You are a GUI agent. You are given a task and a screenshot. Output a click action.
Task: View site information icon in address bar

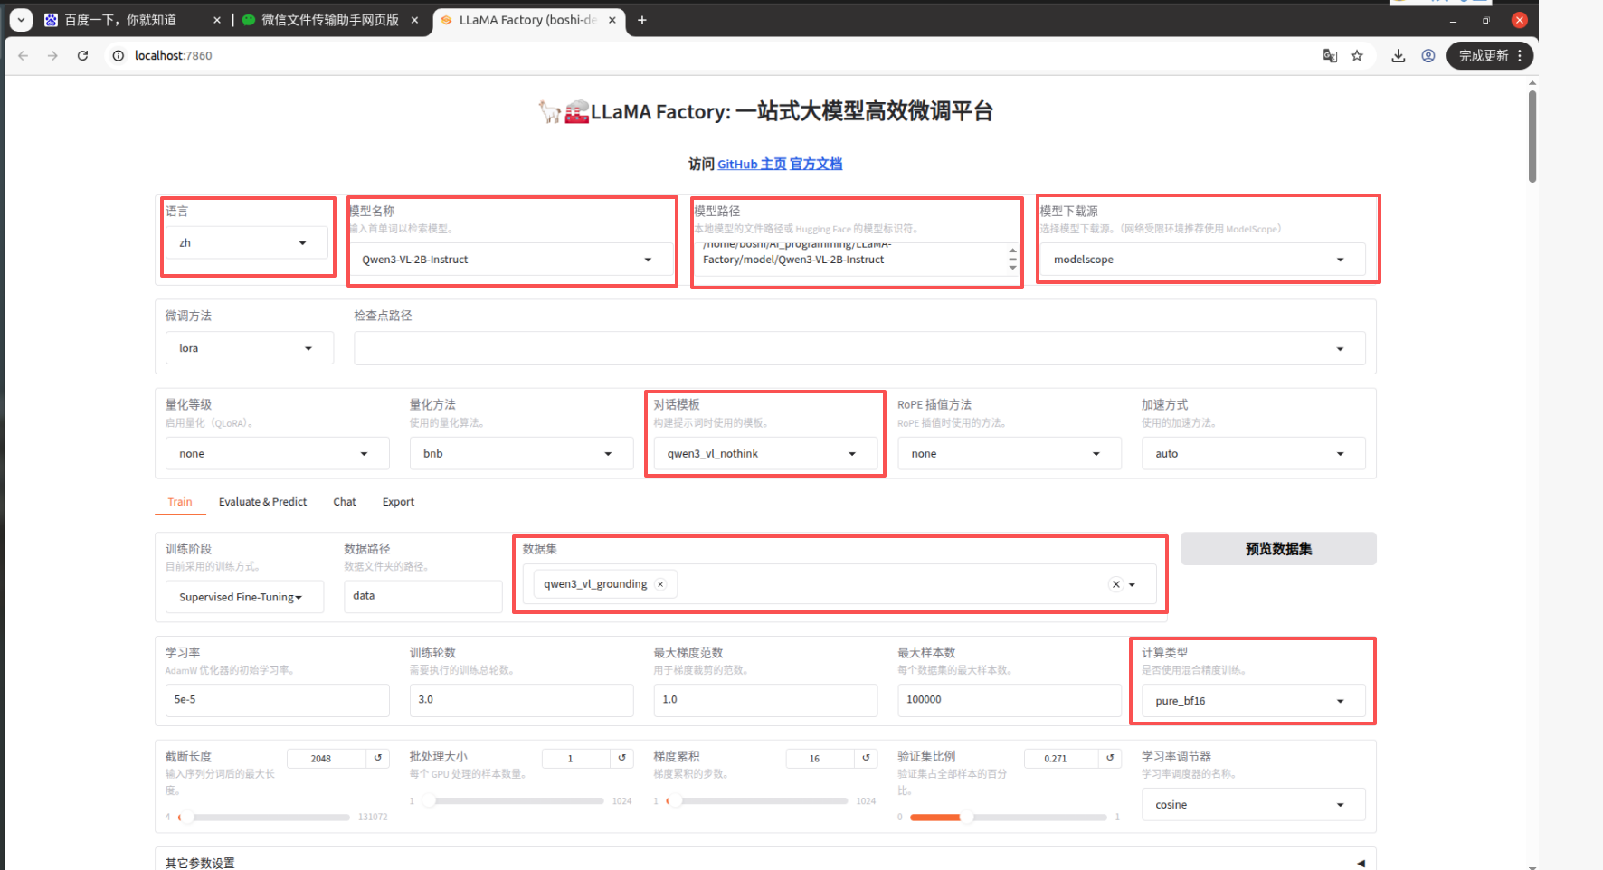tap(118, 56)
